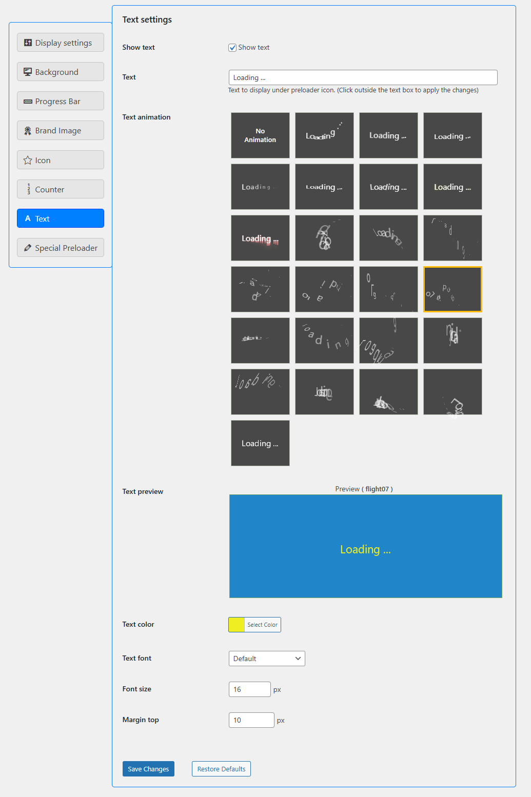Uncheck the Show text checkbox
This screenshot has width=531, height=797.
coord(232,47)
